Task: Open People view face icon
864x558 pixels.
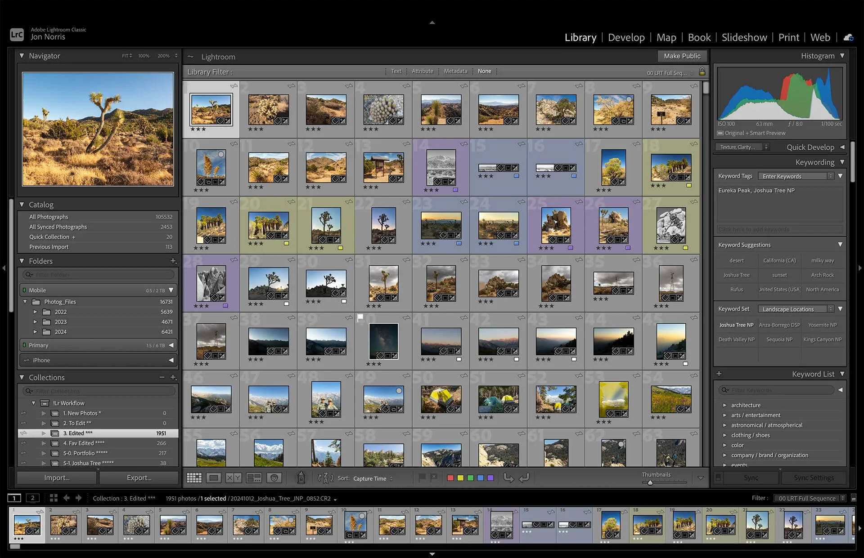Action: [x=274, y=478]
